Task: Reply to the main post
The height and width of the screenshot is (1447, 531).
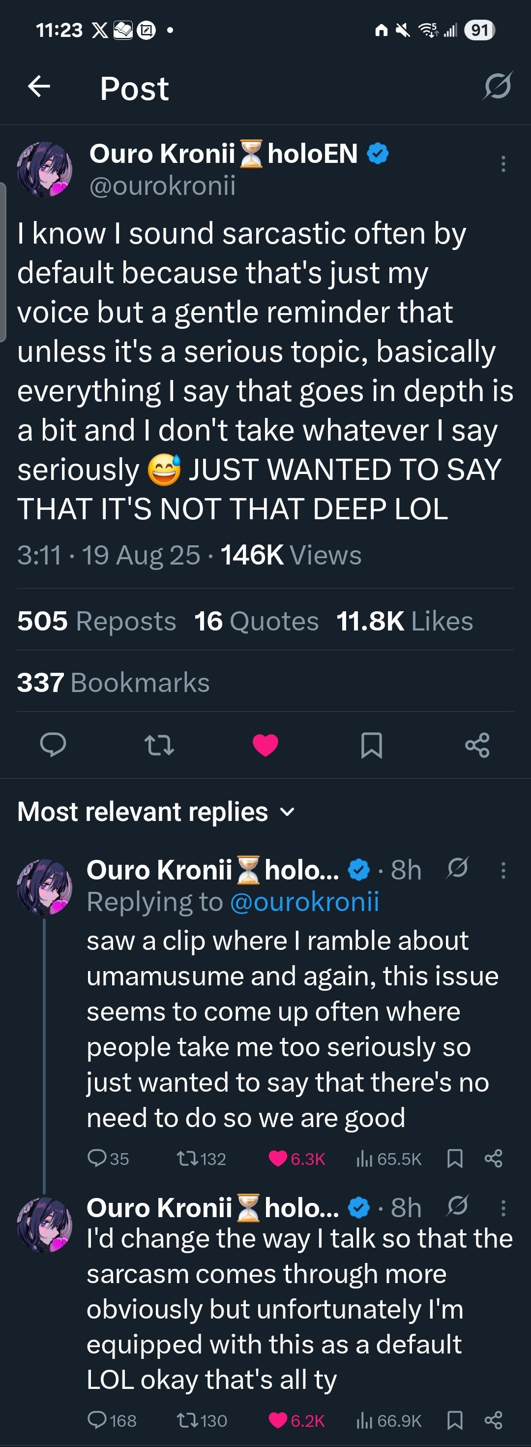Action: coord(53,745)
